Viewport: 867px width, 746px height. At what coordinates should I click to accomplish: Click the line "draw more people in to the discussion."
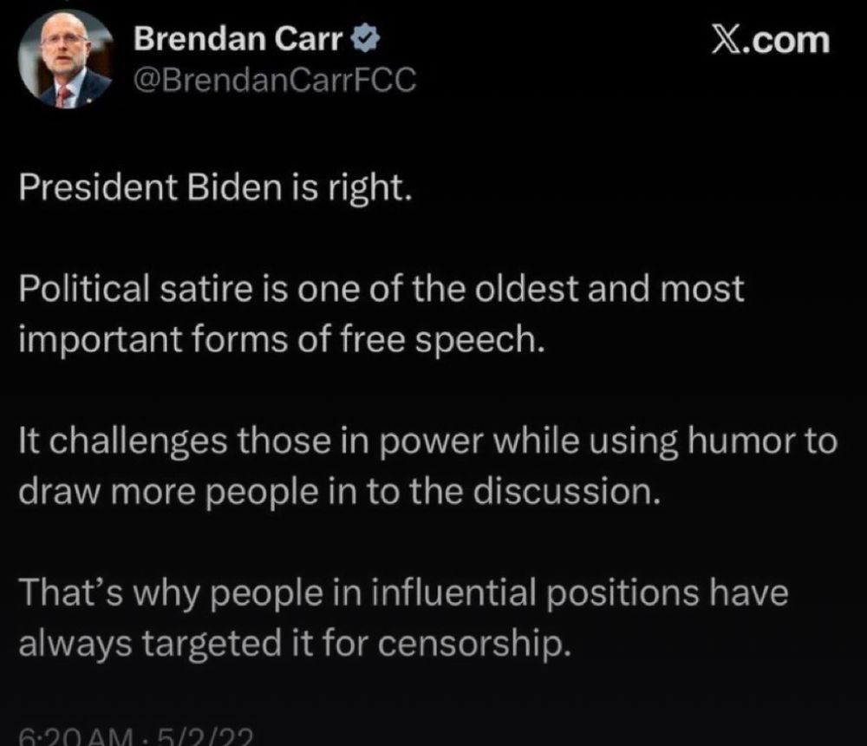coord(340,492)
